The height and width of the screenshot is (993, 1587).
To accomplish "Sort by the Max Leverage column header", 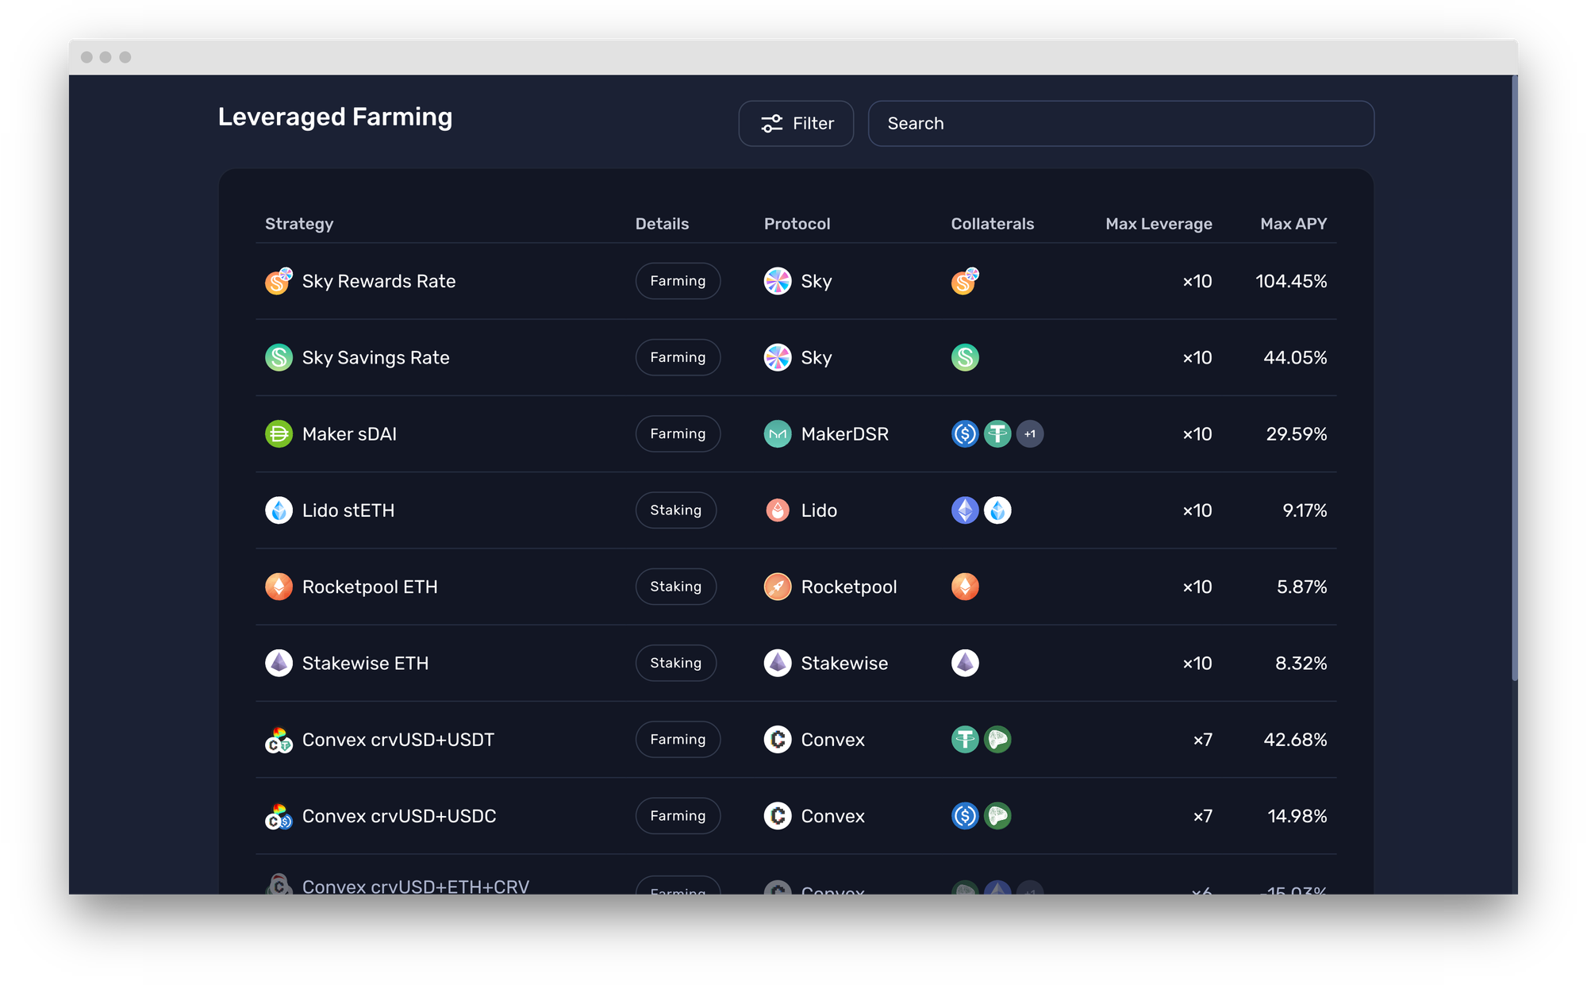I will [x=1159, y=224].
